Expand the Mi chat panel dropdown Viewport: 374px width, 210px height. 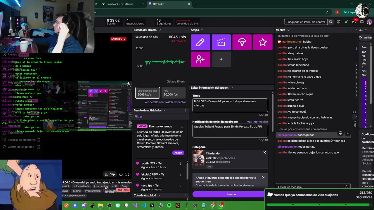288,30
